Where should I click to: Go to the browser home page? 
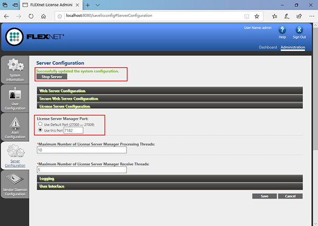(43, 16)
